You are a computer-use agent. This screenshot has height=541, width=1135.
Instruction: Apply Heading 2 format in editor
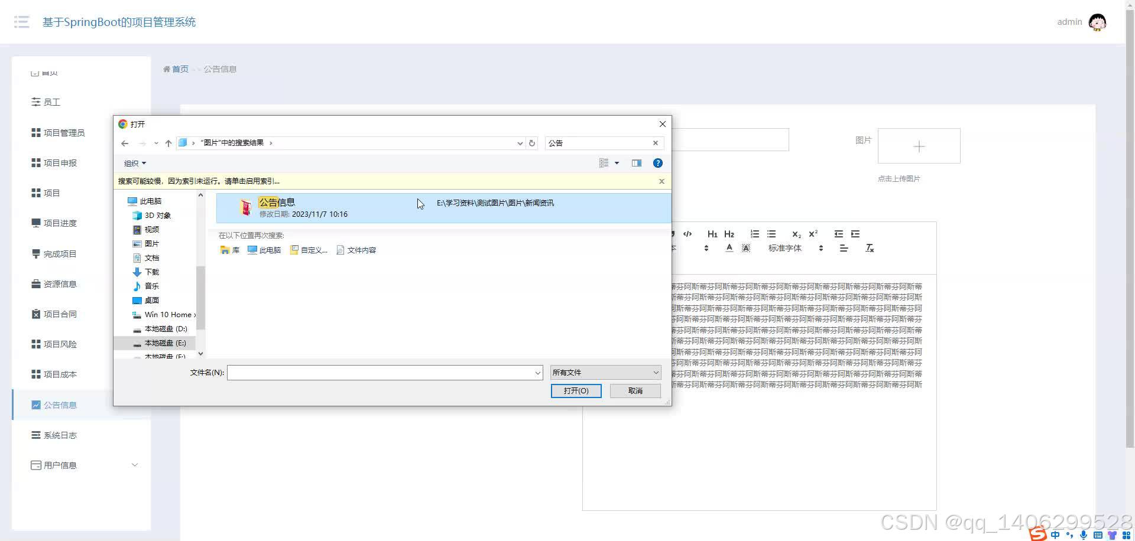729,234
